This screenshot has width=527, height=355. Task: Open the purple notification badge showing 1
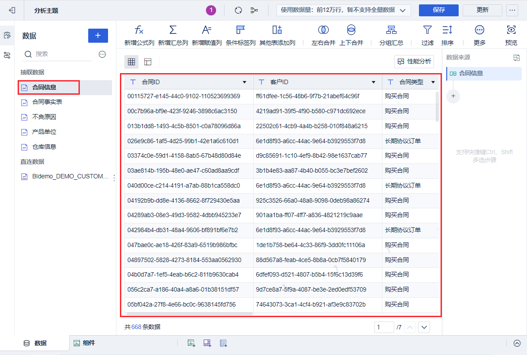point(211,10)
